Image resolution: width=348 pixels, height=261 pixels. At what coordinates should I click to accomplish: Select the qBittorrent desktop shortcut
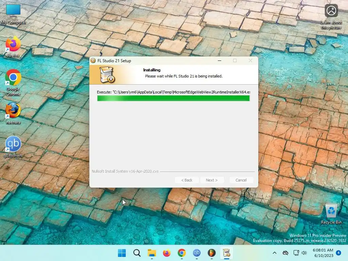13,147
